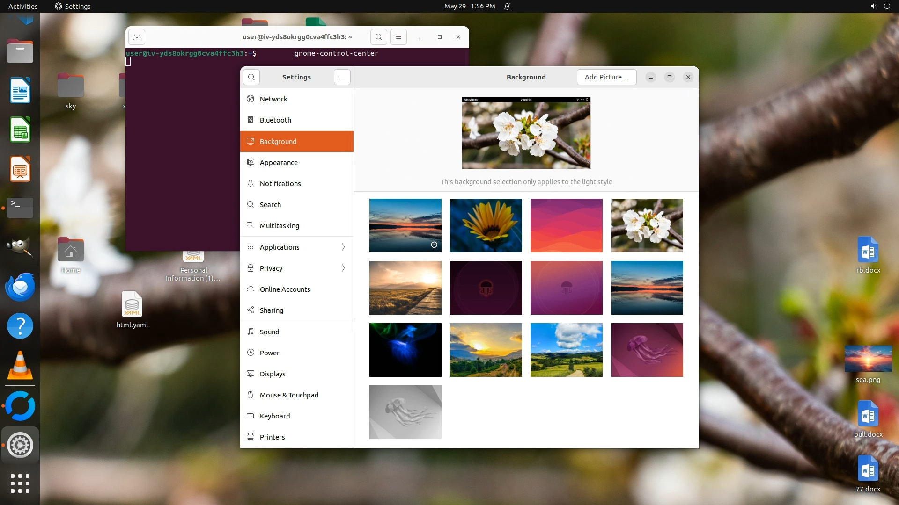This screenshot has width=899, height=505.
Task: Click the Settings search magnifier icon
Action: (251, 77)
